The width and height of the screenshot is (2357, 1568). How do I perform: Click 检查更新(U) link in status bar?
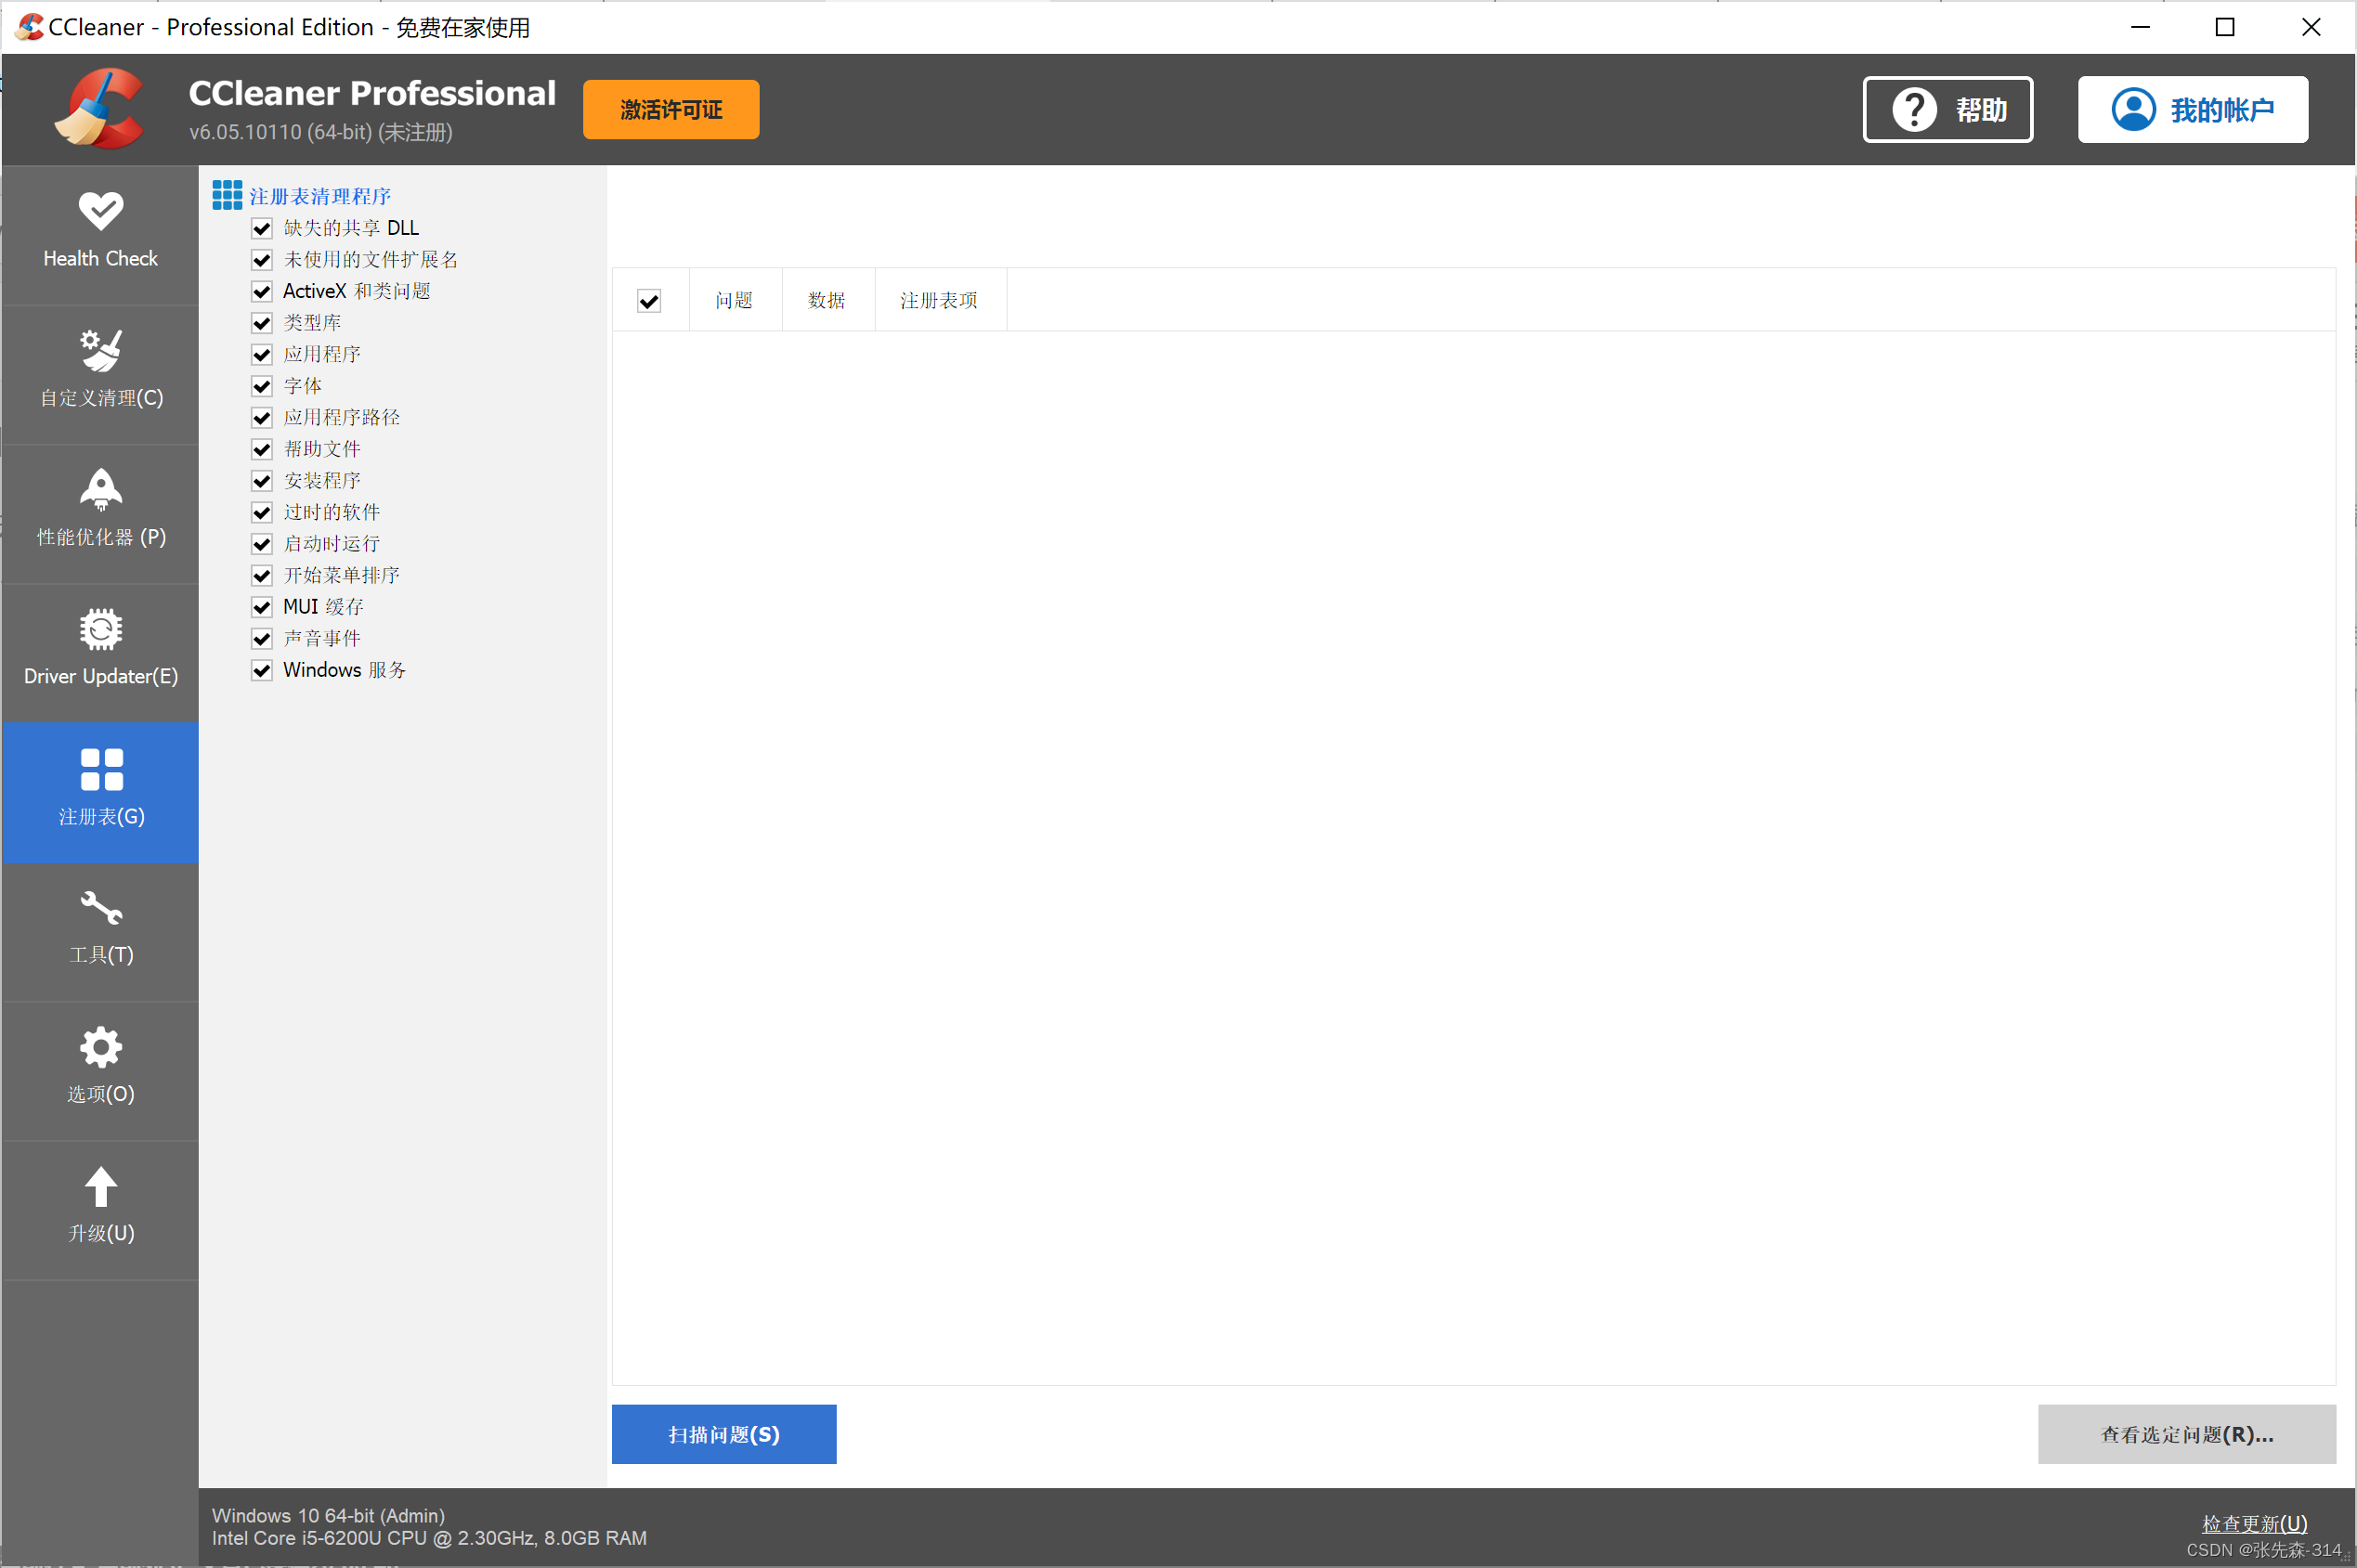coord(2254,1524)
